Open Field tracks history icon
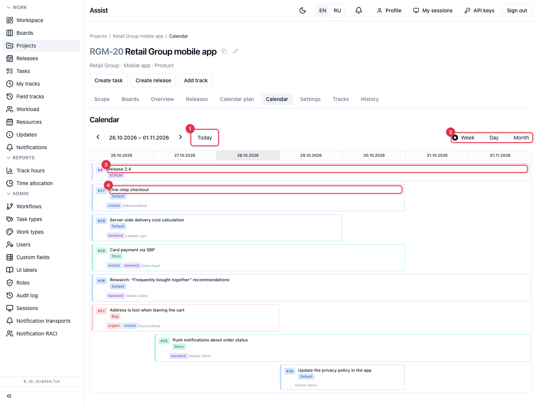This screenshot has width=538, height=405. pos(10,96)
